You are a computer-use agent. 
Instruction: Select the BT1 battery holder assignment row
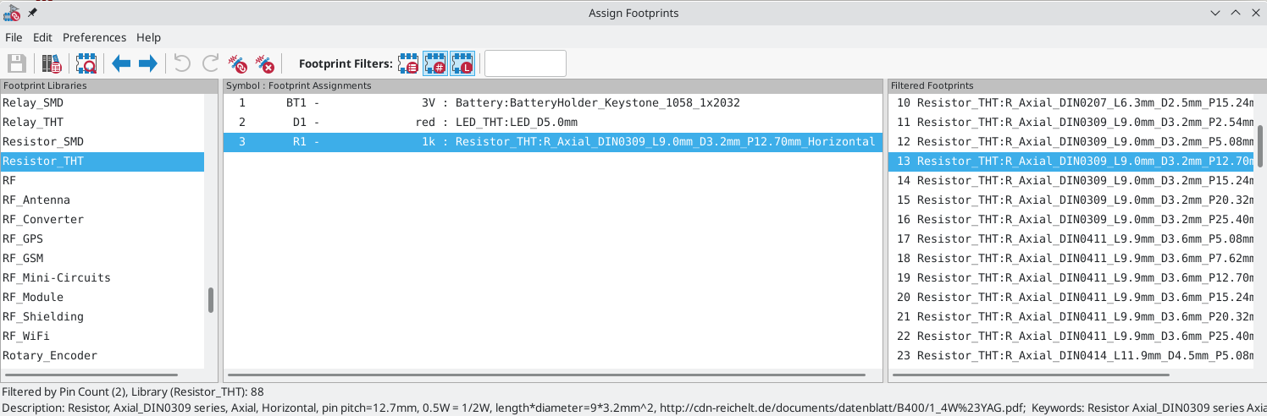553,102
